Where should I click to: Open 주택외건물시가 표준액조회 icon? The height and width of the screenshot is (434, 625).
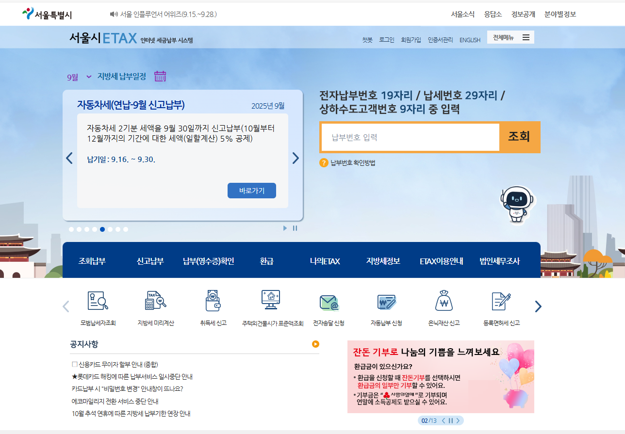(271, 300)
